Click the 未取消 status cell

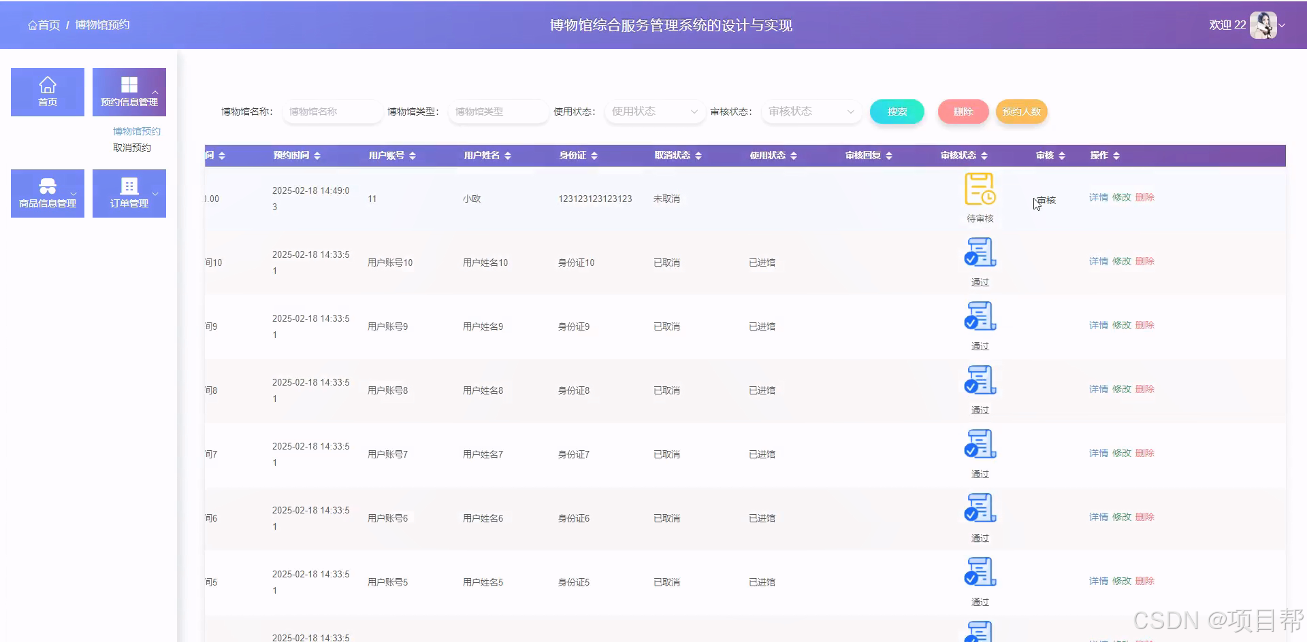(x=666, y=199)
